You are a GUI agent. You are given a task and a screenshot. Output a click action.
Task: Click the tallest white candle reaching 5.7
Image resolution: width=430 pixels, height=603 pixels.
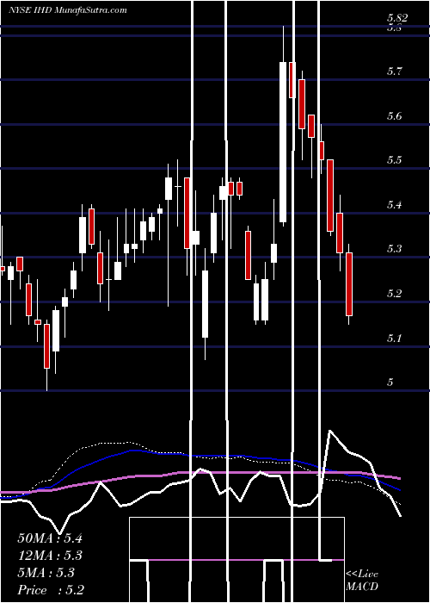283,142
